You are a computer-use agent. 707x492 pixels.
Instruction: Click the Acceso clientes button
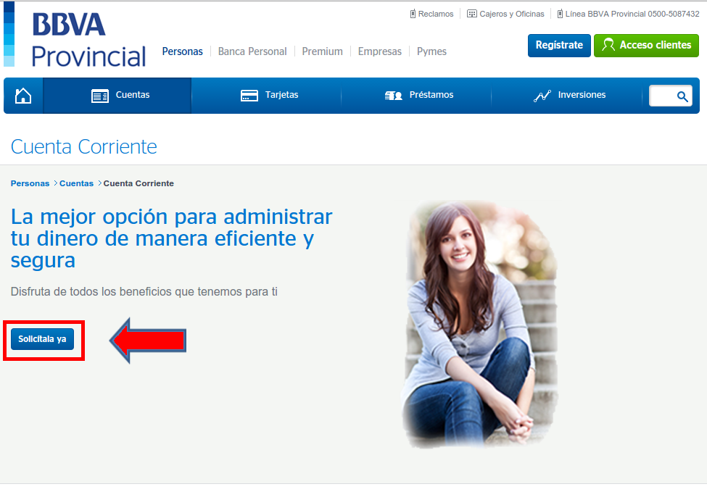[x=646, y=45]
